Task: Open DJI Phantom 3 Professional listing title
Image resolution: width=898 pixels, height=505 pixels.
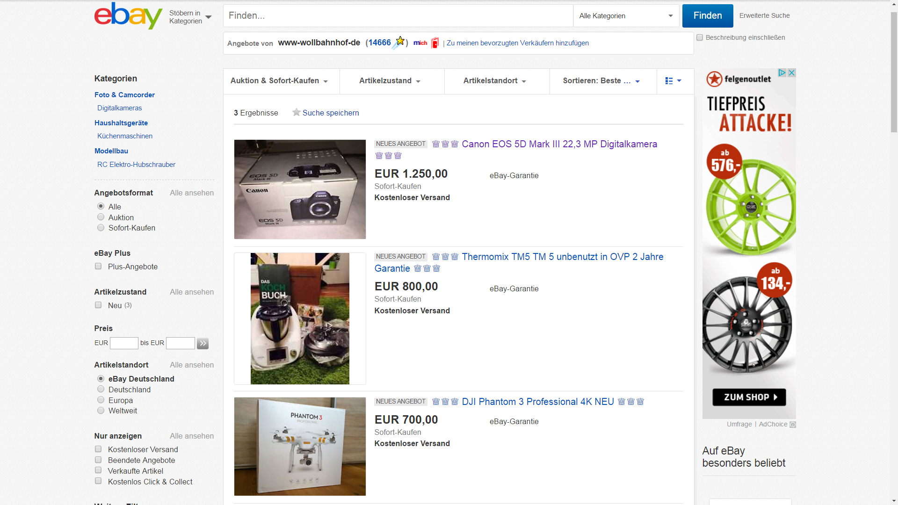Action: (538, 402)
